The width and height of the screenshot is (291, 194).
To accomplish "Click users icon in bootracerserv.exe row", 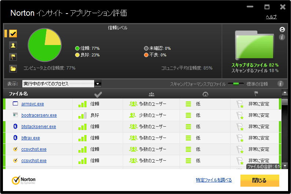I will (132, 115).
